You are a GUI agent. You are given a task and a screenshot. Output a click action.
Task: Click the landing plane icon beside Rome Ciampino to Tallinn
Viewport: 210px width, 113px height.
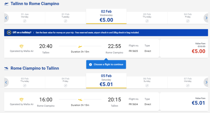[x=6, y=68]
